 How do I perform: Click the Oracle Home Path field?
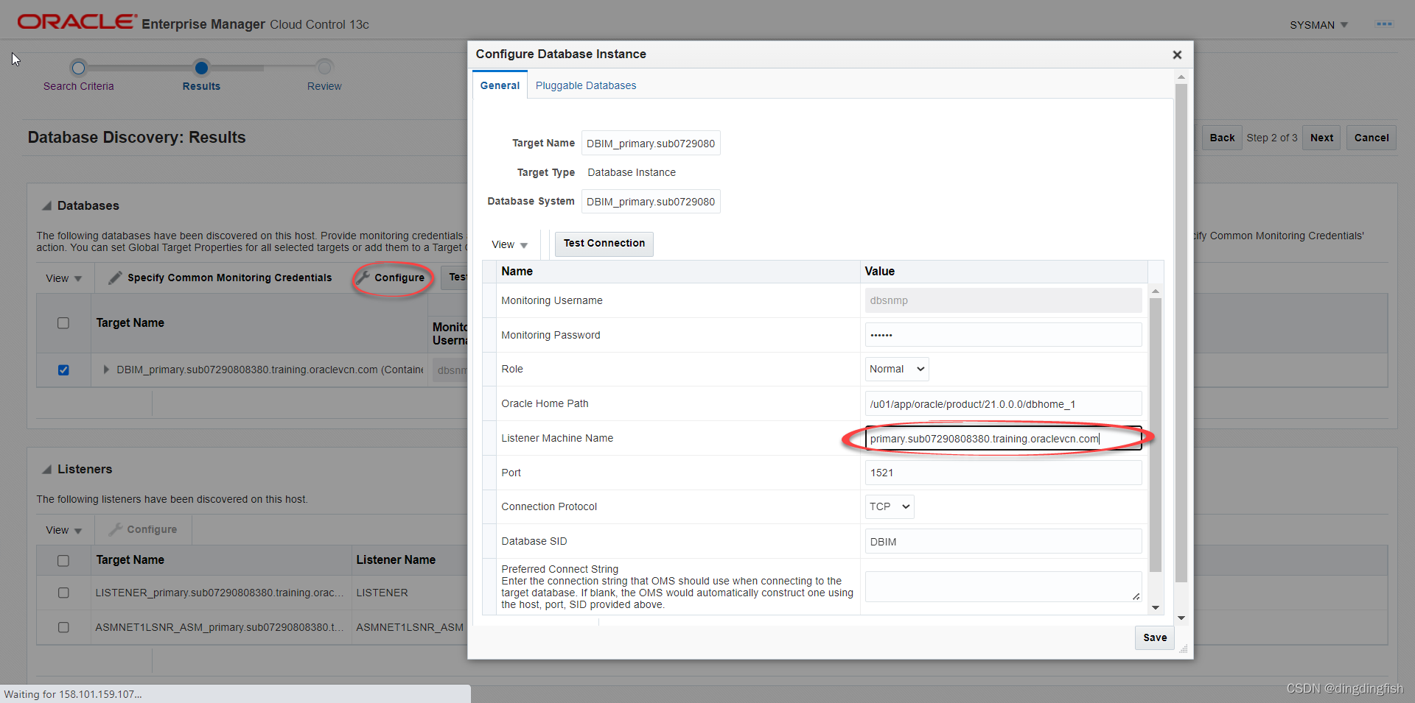tap(1003, 404)
